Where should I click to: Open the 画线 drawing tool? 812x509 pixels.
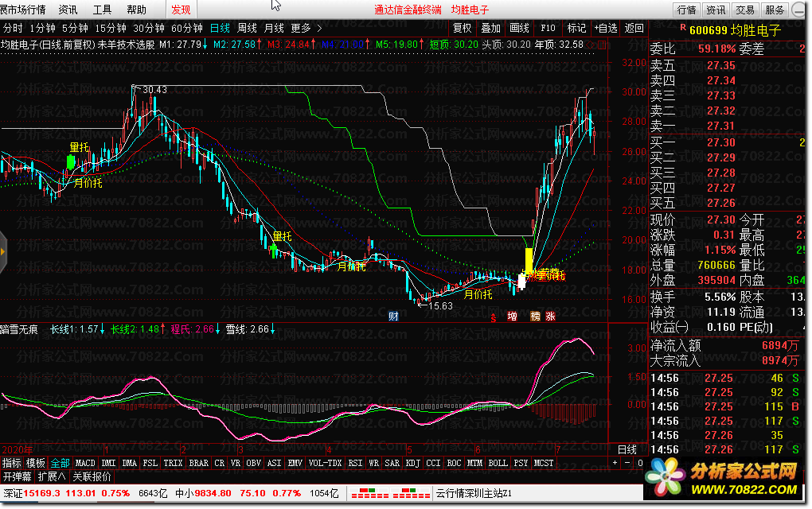[x=519, y=28]
